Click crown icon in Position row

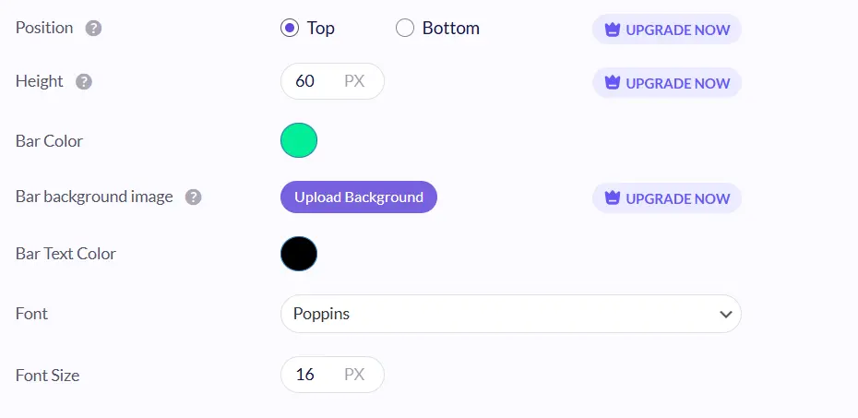click(x=612, y=30)
